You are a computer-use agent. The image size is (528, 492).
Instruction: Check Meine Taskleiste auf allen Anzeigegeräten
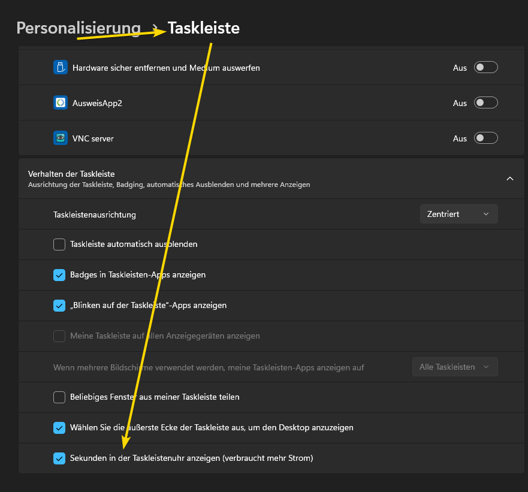point(59,336)
